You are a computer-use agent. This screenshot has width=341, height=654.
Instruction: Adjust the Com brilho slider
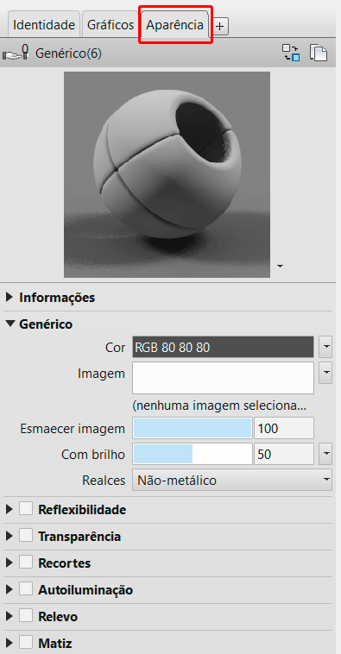tap(193, 454)
